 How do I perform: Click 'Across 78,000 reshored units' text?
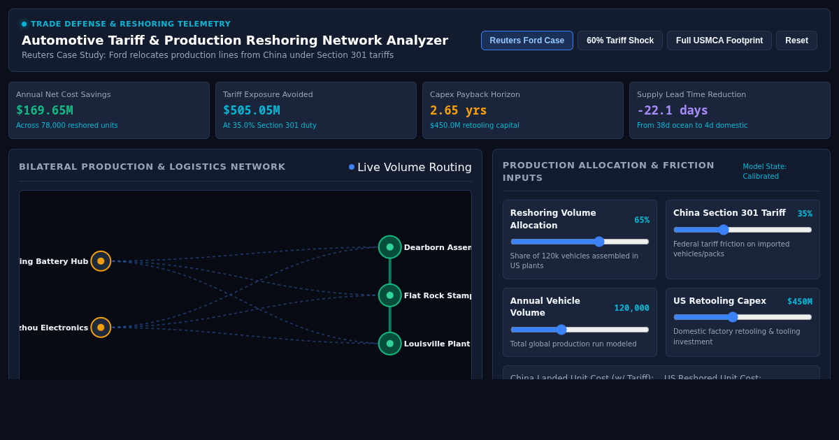(x=67, y=126)
